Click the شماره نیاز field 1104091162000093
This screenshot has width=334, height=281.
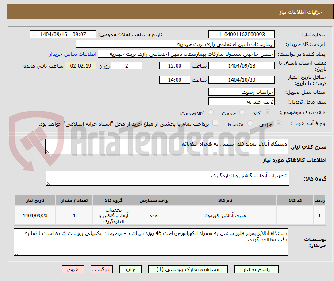click(x=242, y=35)
